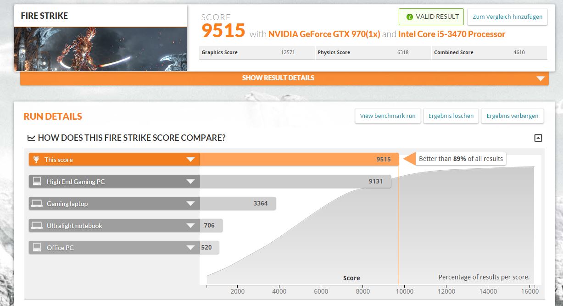Click the Physics Score label
This screenshot has height=306, width=563.
(334, 53)
